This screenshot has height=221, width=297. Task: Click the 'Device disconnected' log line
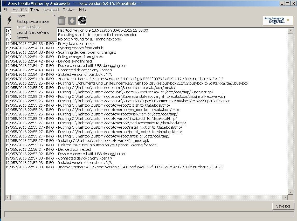coord(48,149)
